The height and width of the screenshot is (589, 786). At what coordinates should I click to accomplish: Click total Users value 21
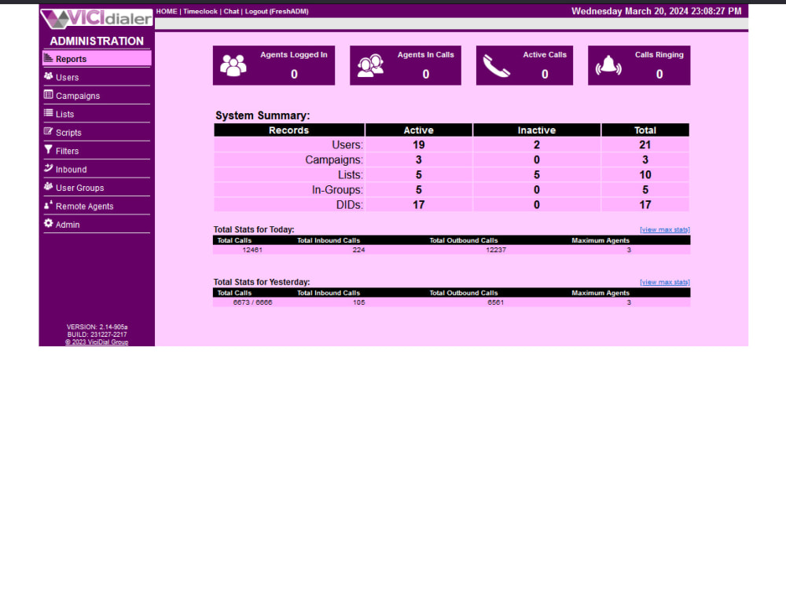(x=645, y=145)
